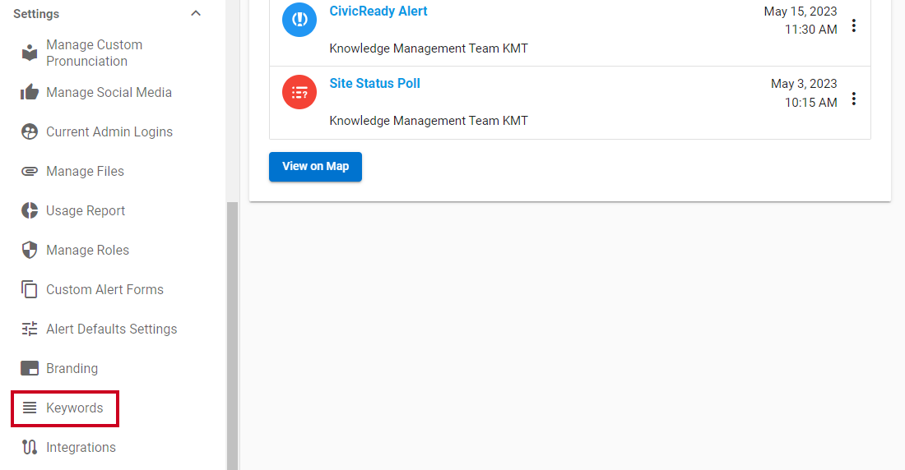This screenshot has width=905, height=470.
Task: Click the Custom Alert Forms copy icon
Action: click(x=30, y=289)
